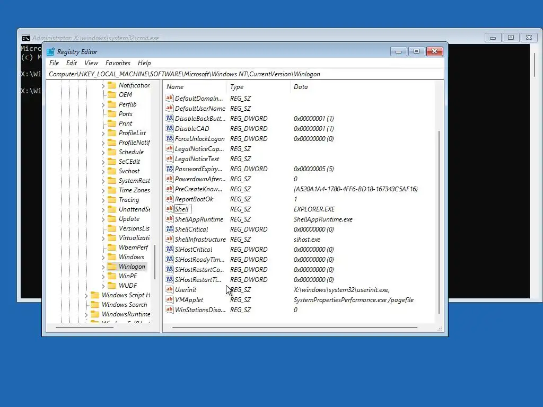Image resolution: width=543 pixels, height=407 pixels.
Task: Click the DWORD icon beside PasswordExpiry value
Action: point(169,169)
